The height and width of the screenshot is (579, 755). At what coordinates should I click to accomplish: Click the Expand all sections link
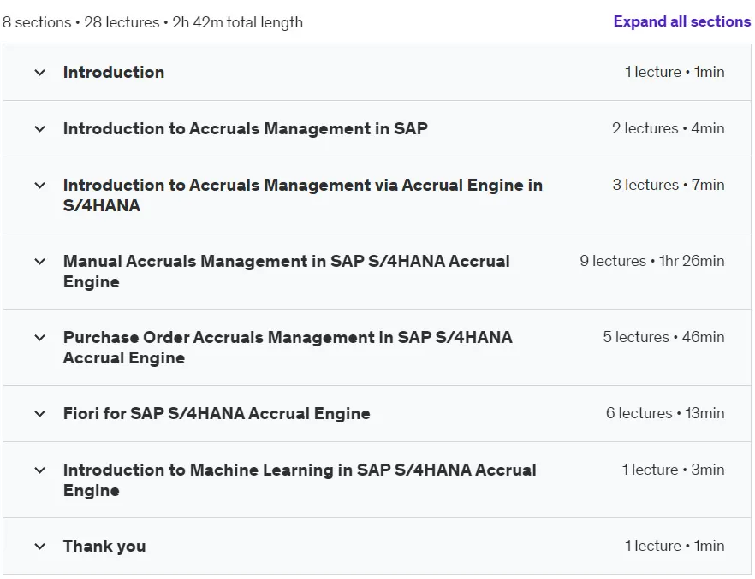point(681,21)
